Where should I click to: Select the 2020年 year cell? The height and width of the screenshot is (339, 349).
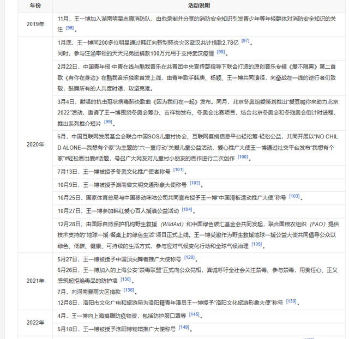click(x=35, y=144)
